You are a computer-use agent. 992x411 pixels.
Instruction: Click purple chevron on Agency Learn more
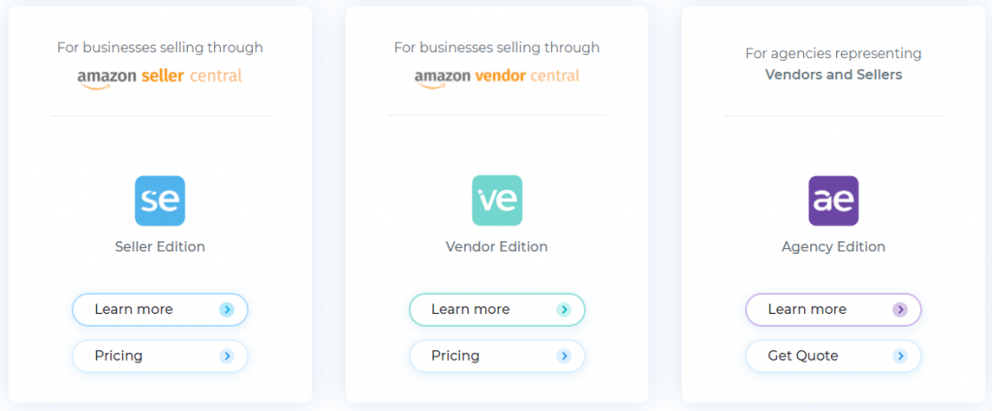click(900, 309)
